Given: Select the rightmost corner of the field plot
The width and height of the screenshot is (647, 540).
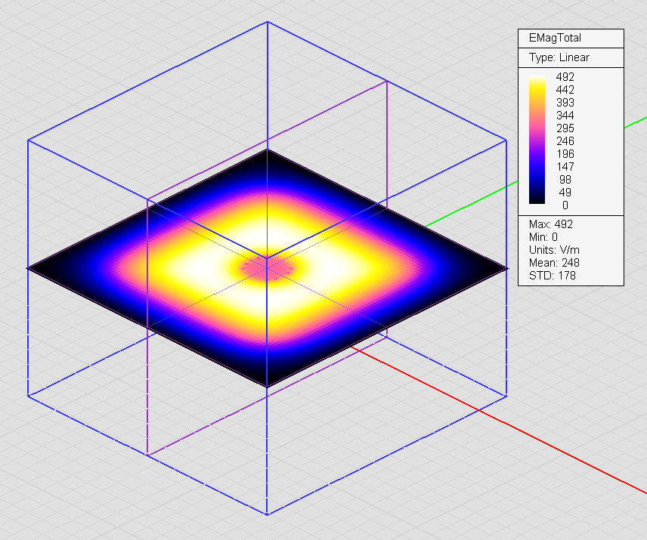Looking at the screenshot, I should pos(503,267).
